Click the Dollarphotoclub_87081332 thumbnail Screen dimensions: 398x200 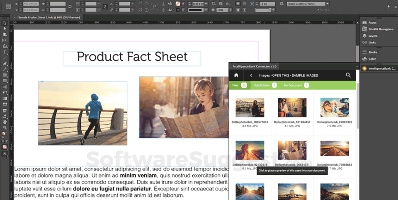click(x=335, y=108)
